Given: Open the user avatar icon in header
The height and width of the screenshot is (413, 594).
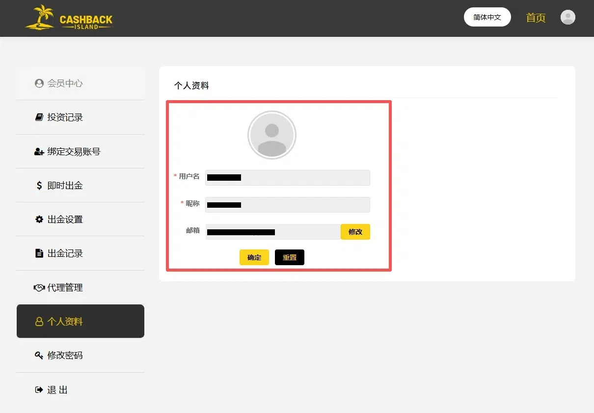Looking at the screenshot, I should point(568,18).
